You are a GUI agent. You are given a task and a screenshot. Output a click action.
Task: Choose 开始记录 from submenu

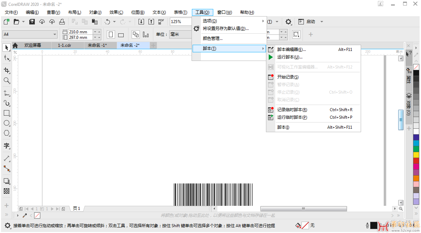(314, 77)
